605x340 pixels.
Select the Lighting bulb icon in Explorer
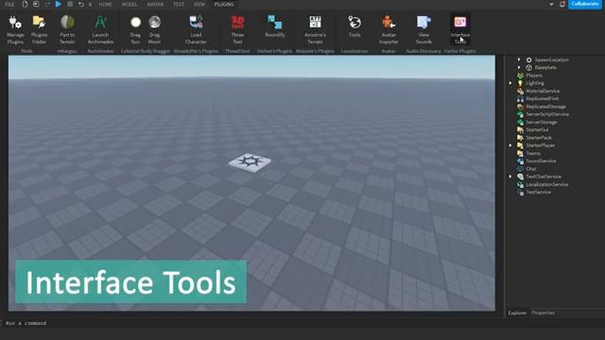[x=520, y=83]
